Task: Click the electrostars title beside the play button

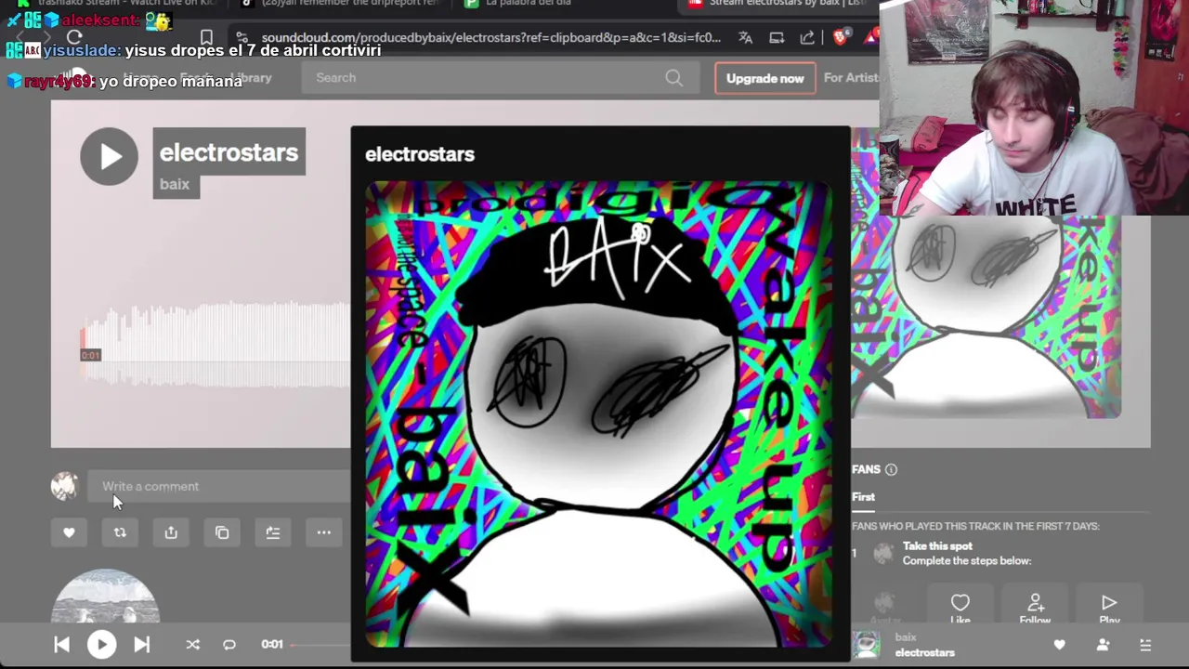Action: click(x=229, y=152)
